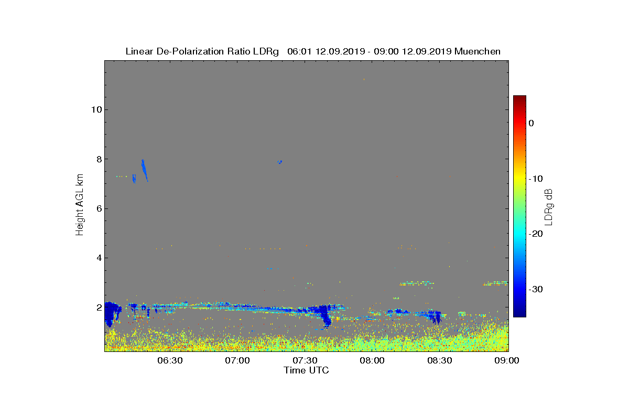Screen dimensions: 629x419
Task: Click the dark red top of the colorbar
Action: [x=519, y=99]
